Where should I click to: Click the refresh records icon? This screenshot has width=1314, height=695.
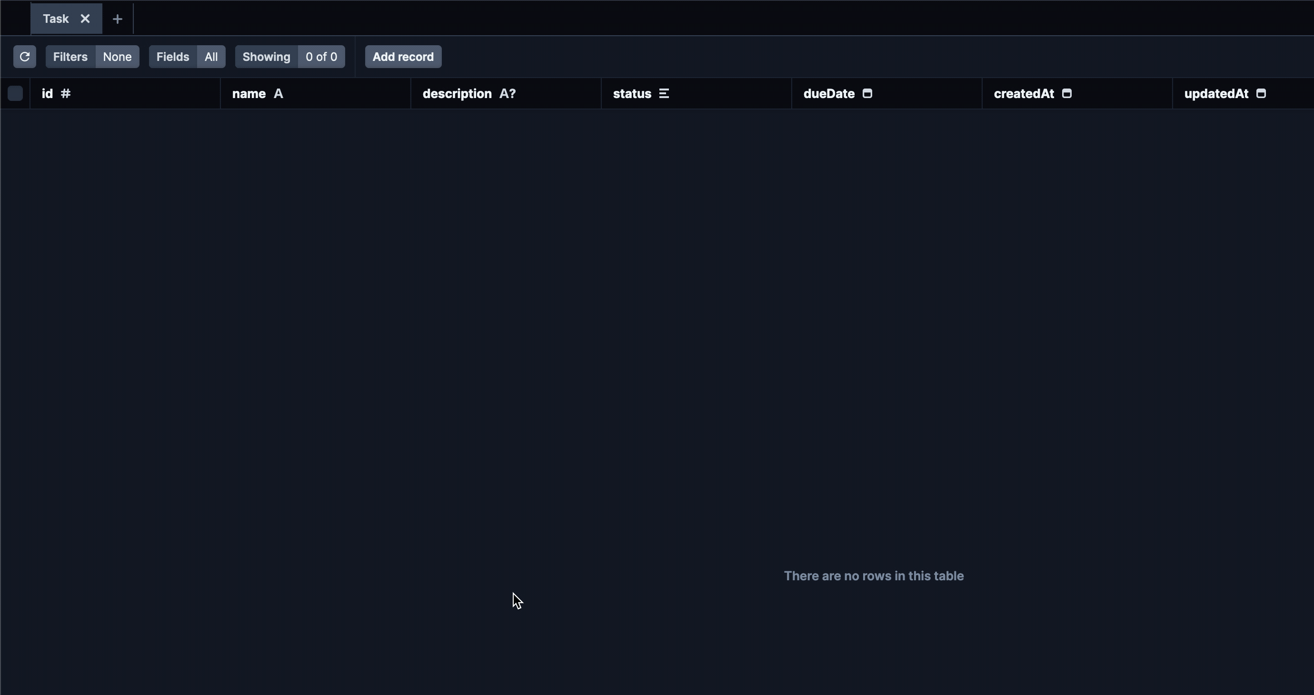pos(24,57)
